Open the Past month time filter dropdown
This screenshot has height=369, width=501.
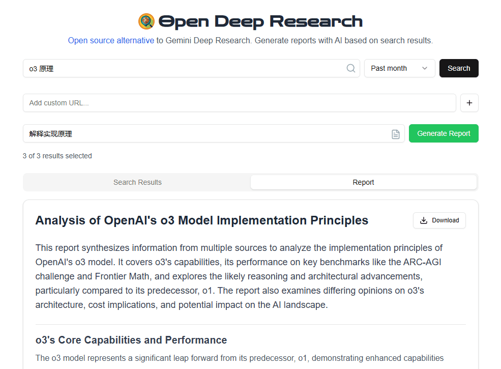pyautogui.click(x=399, y=68)
